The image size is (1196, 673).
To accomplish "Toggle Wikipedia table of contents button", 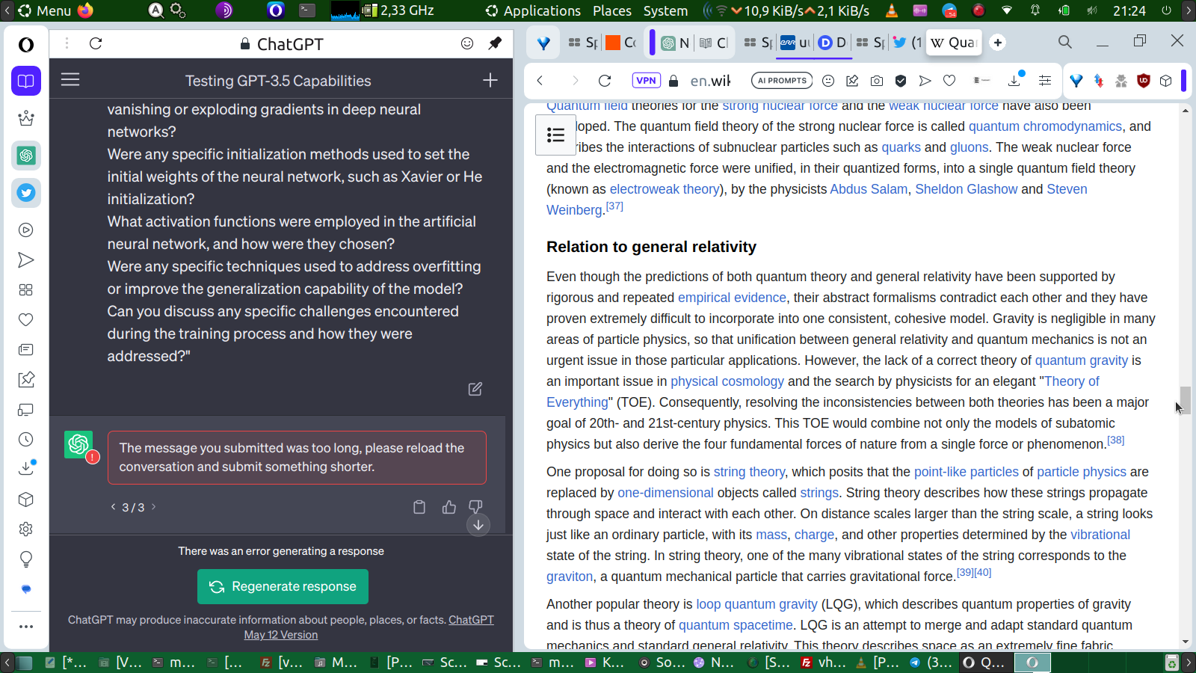I will point(555,135).
